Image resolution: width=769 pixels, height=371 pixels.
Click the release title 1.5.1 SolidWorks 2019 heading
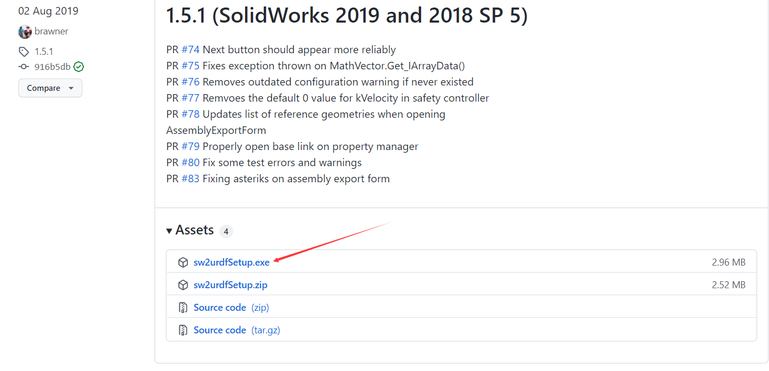pyautogui.click(x=347, y=16)
